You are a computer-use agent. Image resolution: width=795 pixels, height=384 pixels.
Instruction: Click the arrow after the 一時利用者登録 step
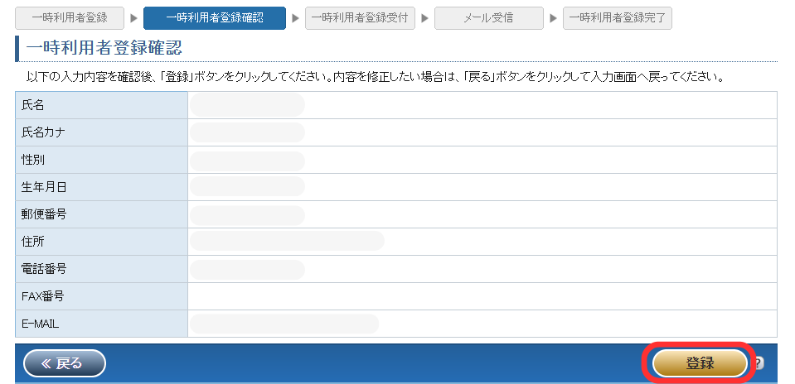(x=133, y=18)
